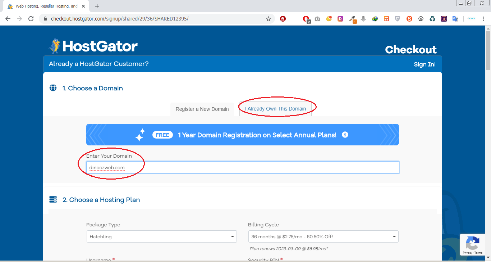
Task: Select the I Already Own This Domain tab
Action: pos(275,109)
